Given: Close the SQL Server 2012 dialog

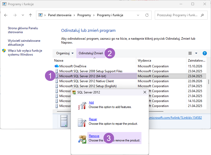Looking at the screenshot, I should pyautogui.click(x=145, y=92).
